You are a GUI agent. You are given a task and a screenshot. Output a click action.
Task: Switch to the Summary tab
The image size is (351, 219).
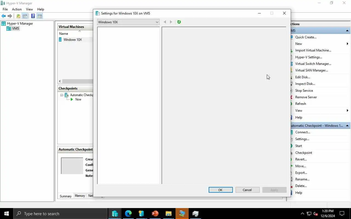[66, 196]
